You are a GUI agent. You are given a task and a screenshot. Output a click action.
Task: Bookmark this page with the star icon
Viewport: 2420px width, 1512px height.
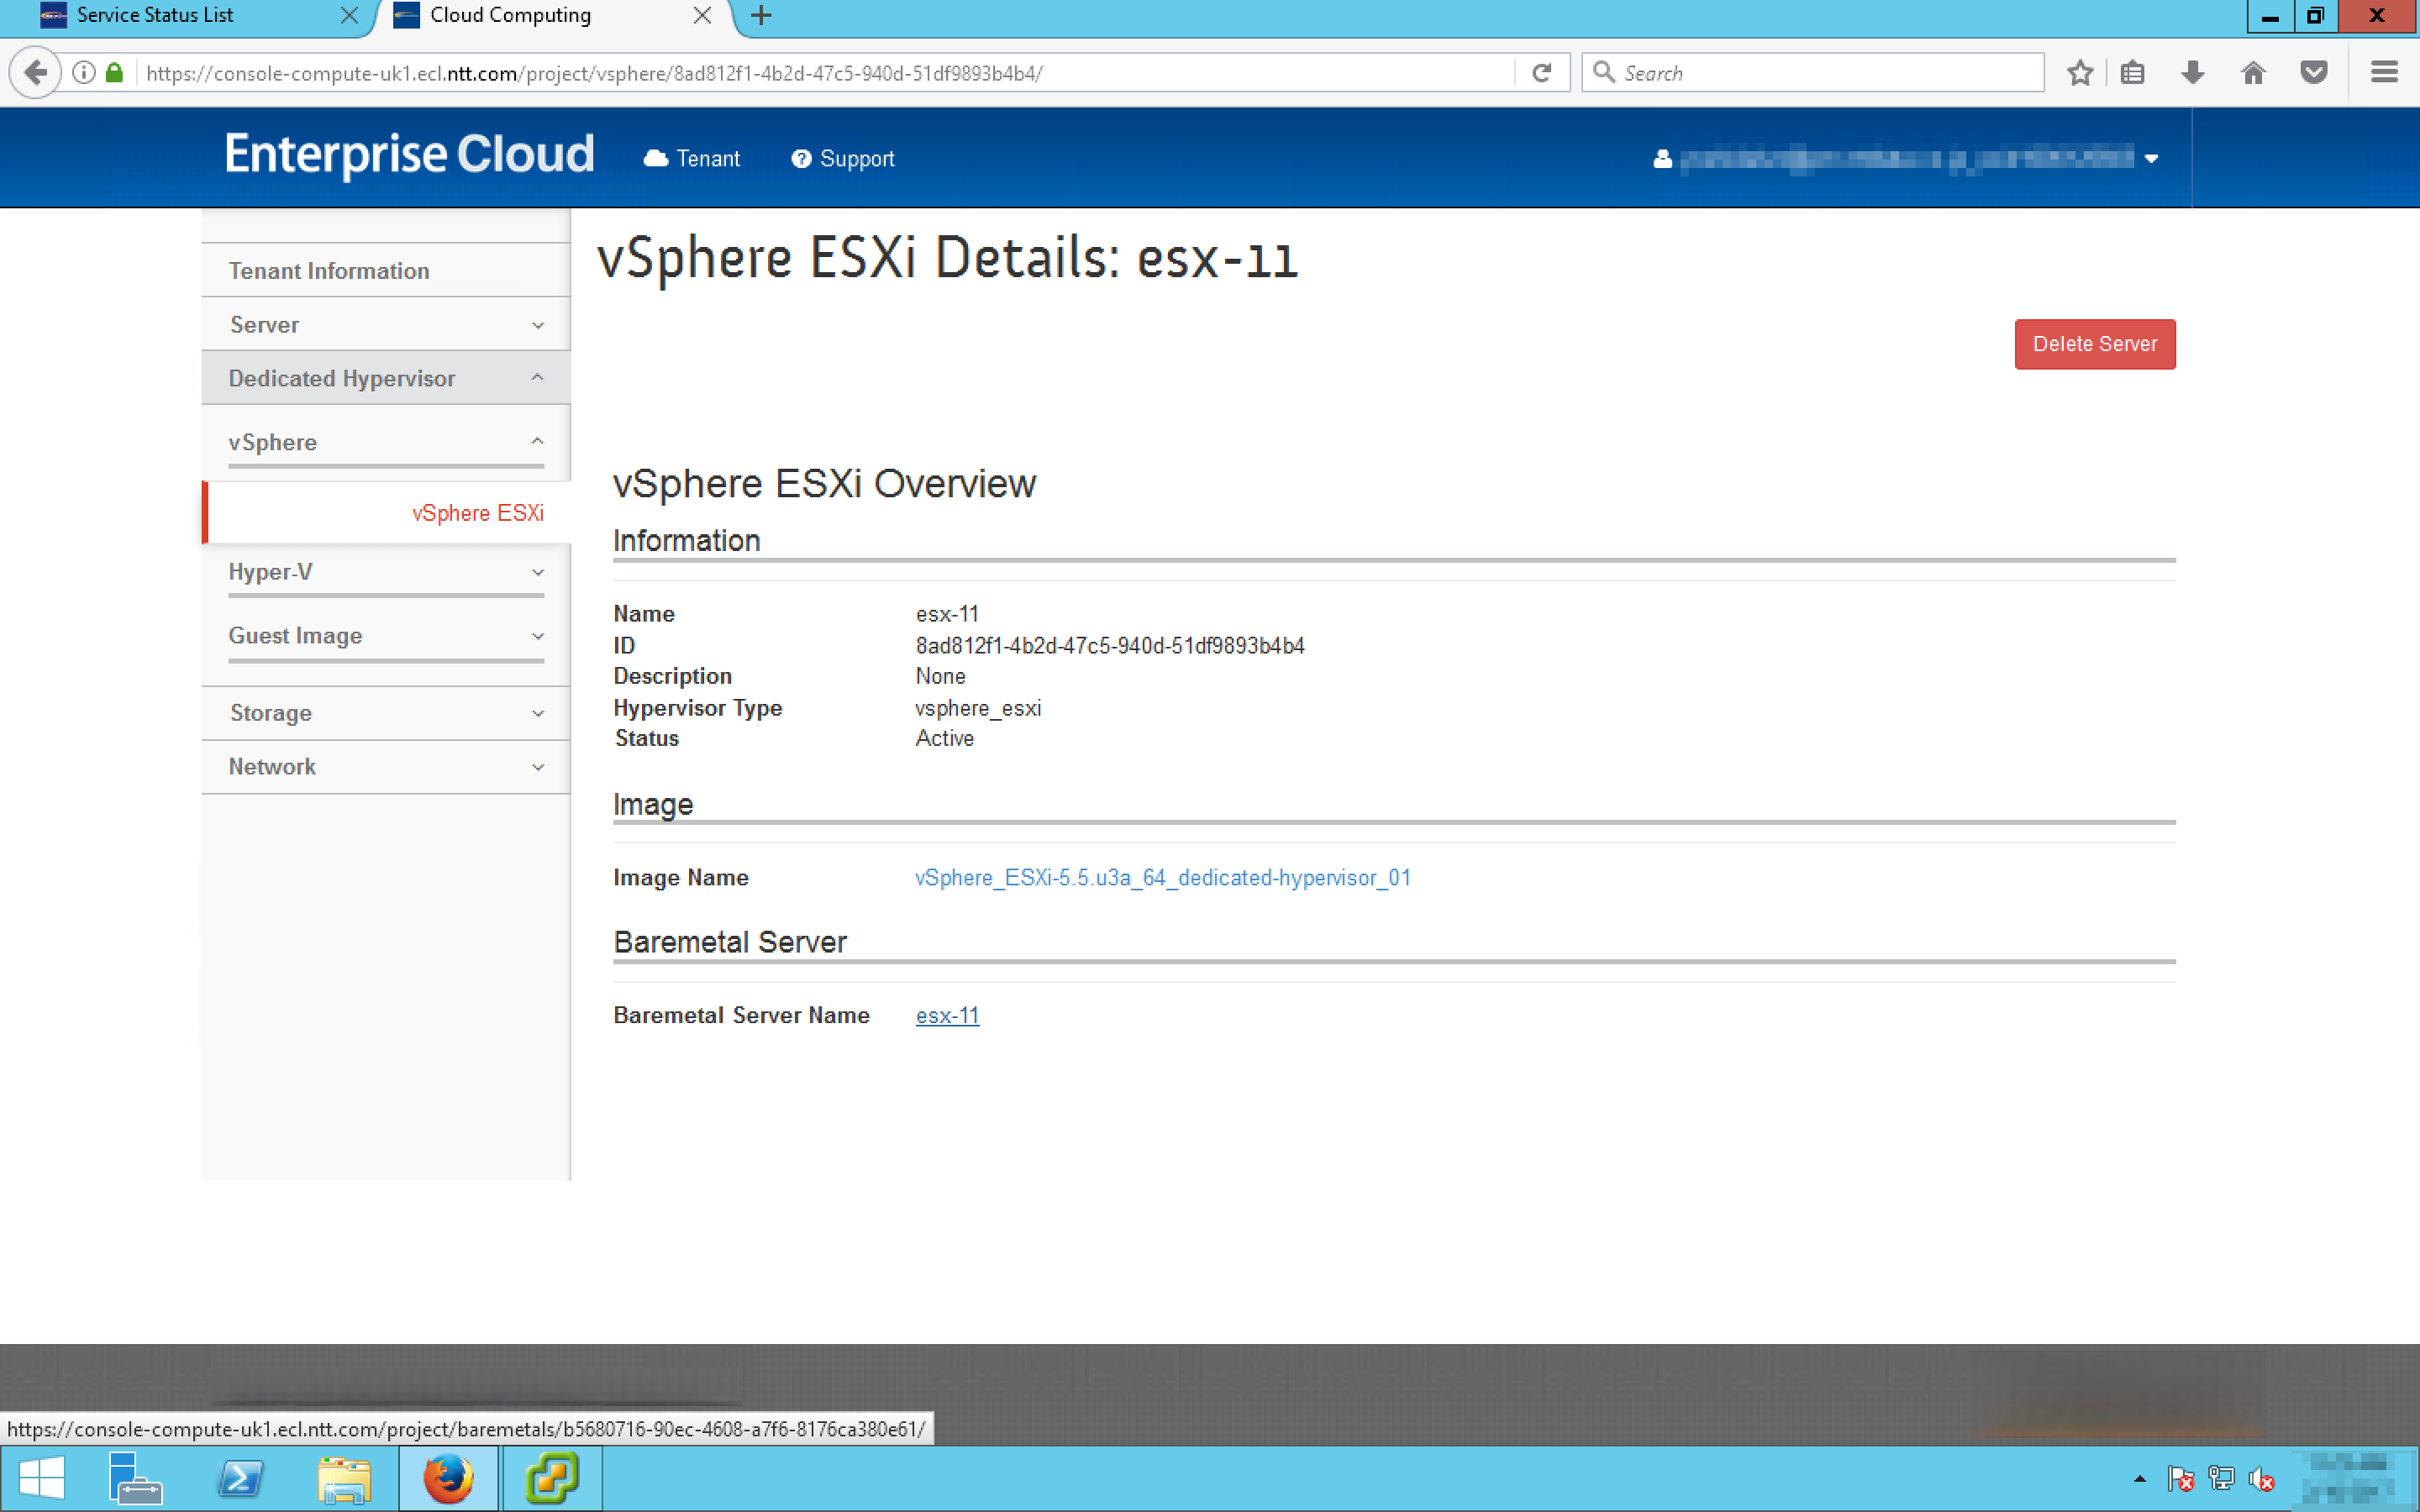(2080, 73)
